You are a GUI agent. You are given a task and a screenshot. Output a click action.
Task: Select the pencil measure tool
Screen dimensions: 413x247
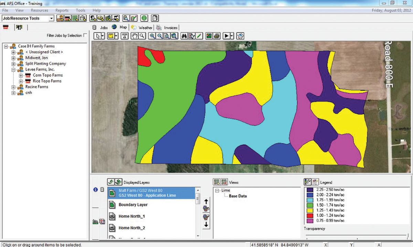[199, 36]
